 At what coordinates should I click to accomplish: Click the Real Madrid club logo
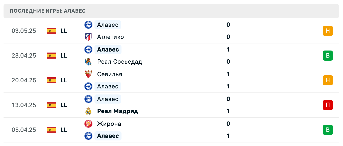[x=88, y=111]
